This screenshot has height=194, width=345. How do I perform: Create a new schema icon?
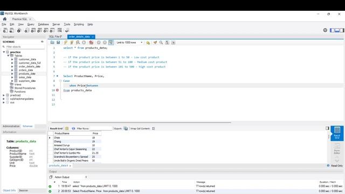point(26,30)
